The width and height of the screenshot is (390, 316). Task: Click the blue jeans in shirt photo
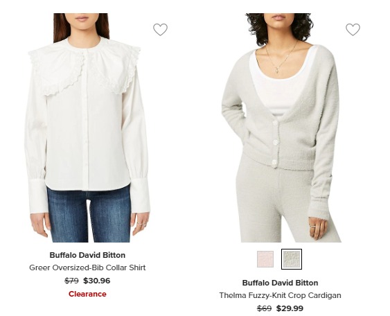point(89,216)
